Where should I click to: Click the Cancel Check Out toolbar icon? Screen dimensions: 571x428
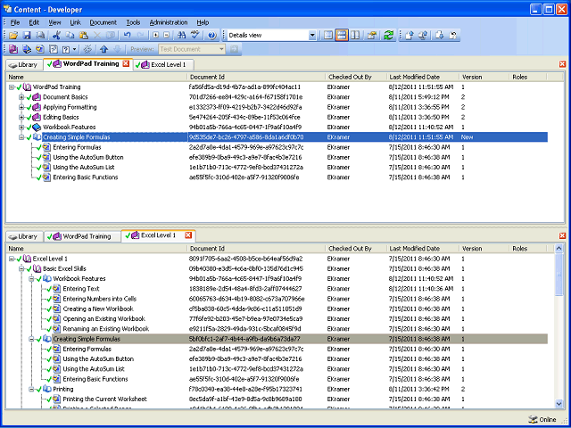tap(453, 36)
